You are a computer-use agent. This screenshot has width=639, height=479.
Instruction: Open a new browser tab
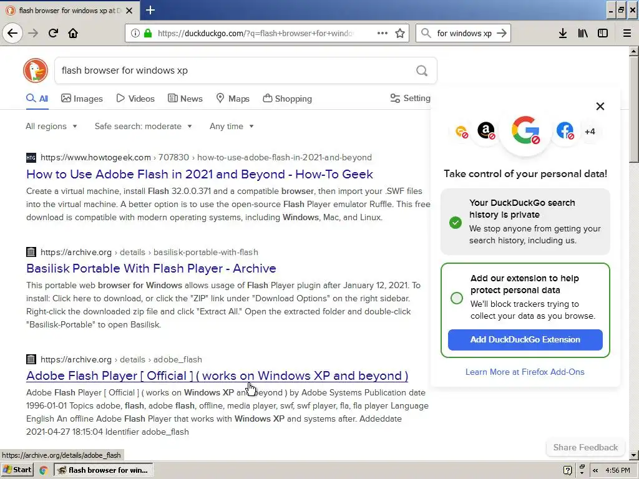click(150, 10)
